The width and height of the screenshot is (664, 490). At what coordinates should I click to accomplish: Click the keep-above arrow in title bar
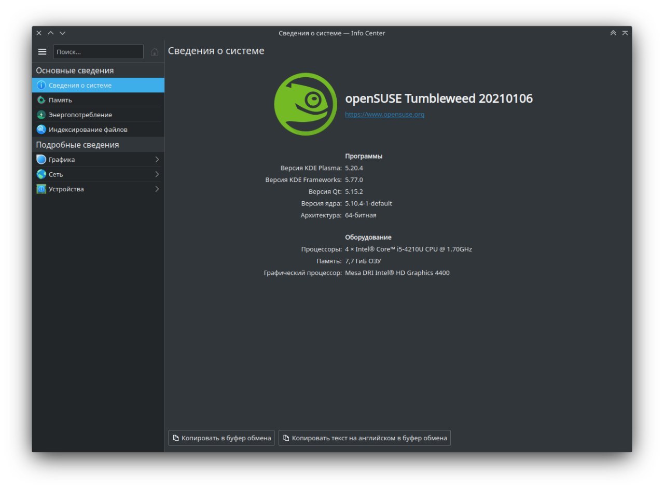click(x=613, y=33)
